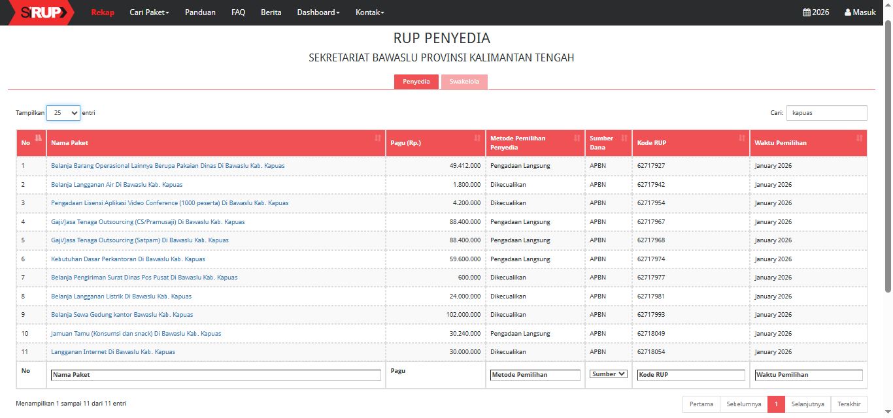Click Kode RUP cell 62717942
893x418 pixels.
coord(651,185)
